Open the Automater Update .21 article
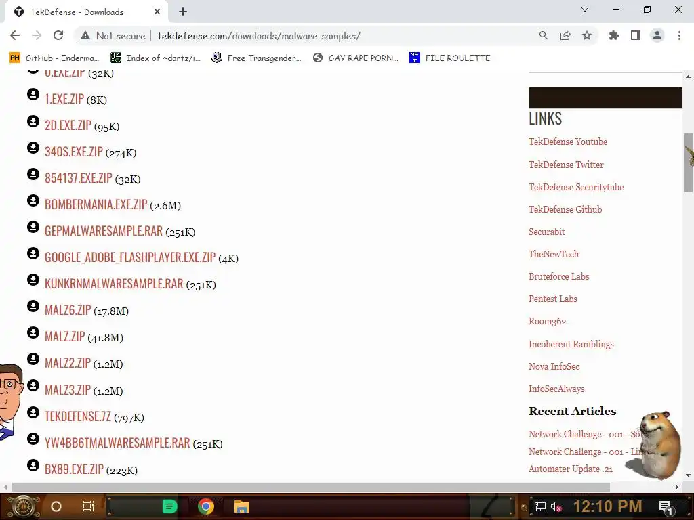Screen dimensions: 694x520 coord(571,469)
